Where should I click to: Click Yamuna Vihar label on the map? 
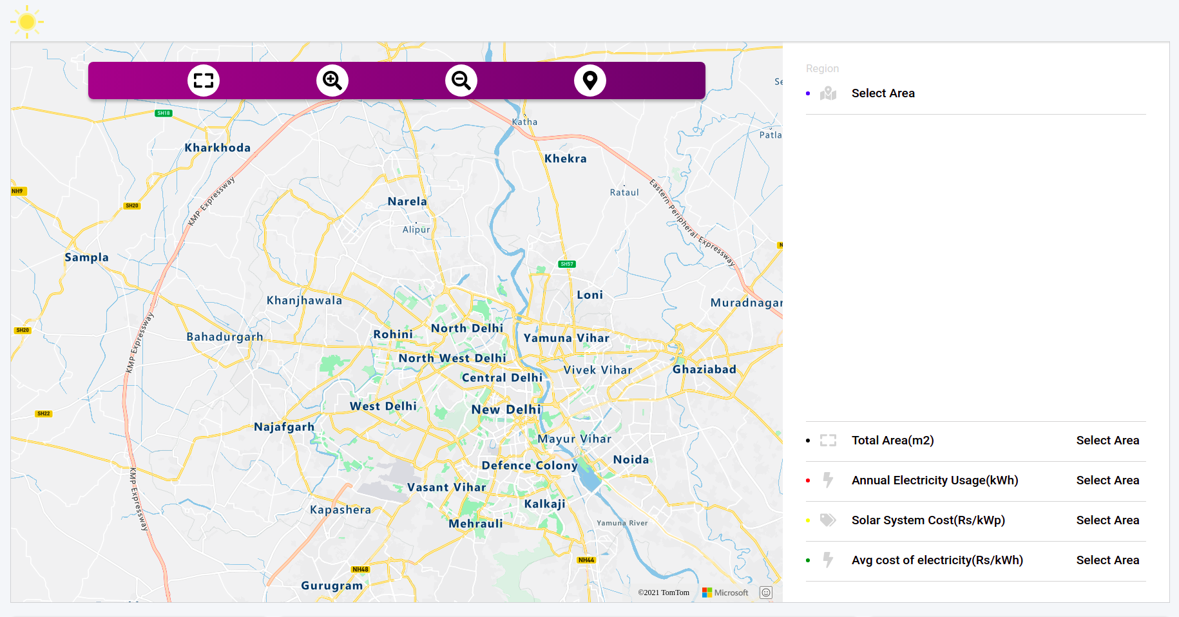[566, 338]
